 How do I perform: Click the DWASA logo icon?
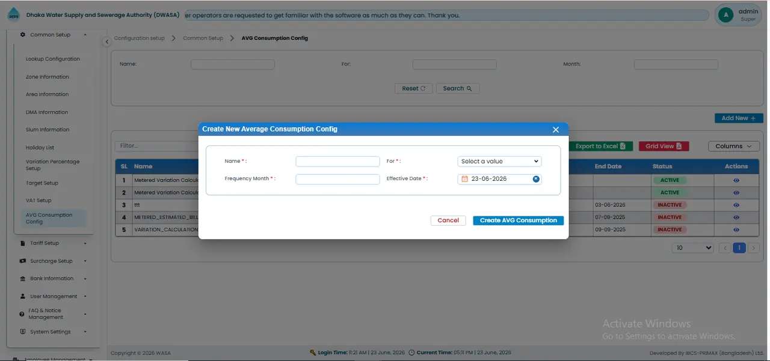pos(13,15)
